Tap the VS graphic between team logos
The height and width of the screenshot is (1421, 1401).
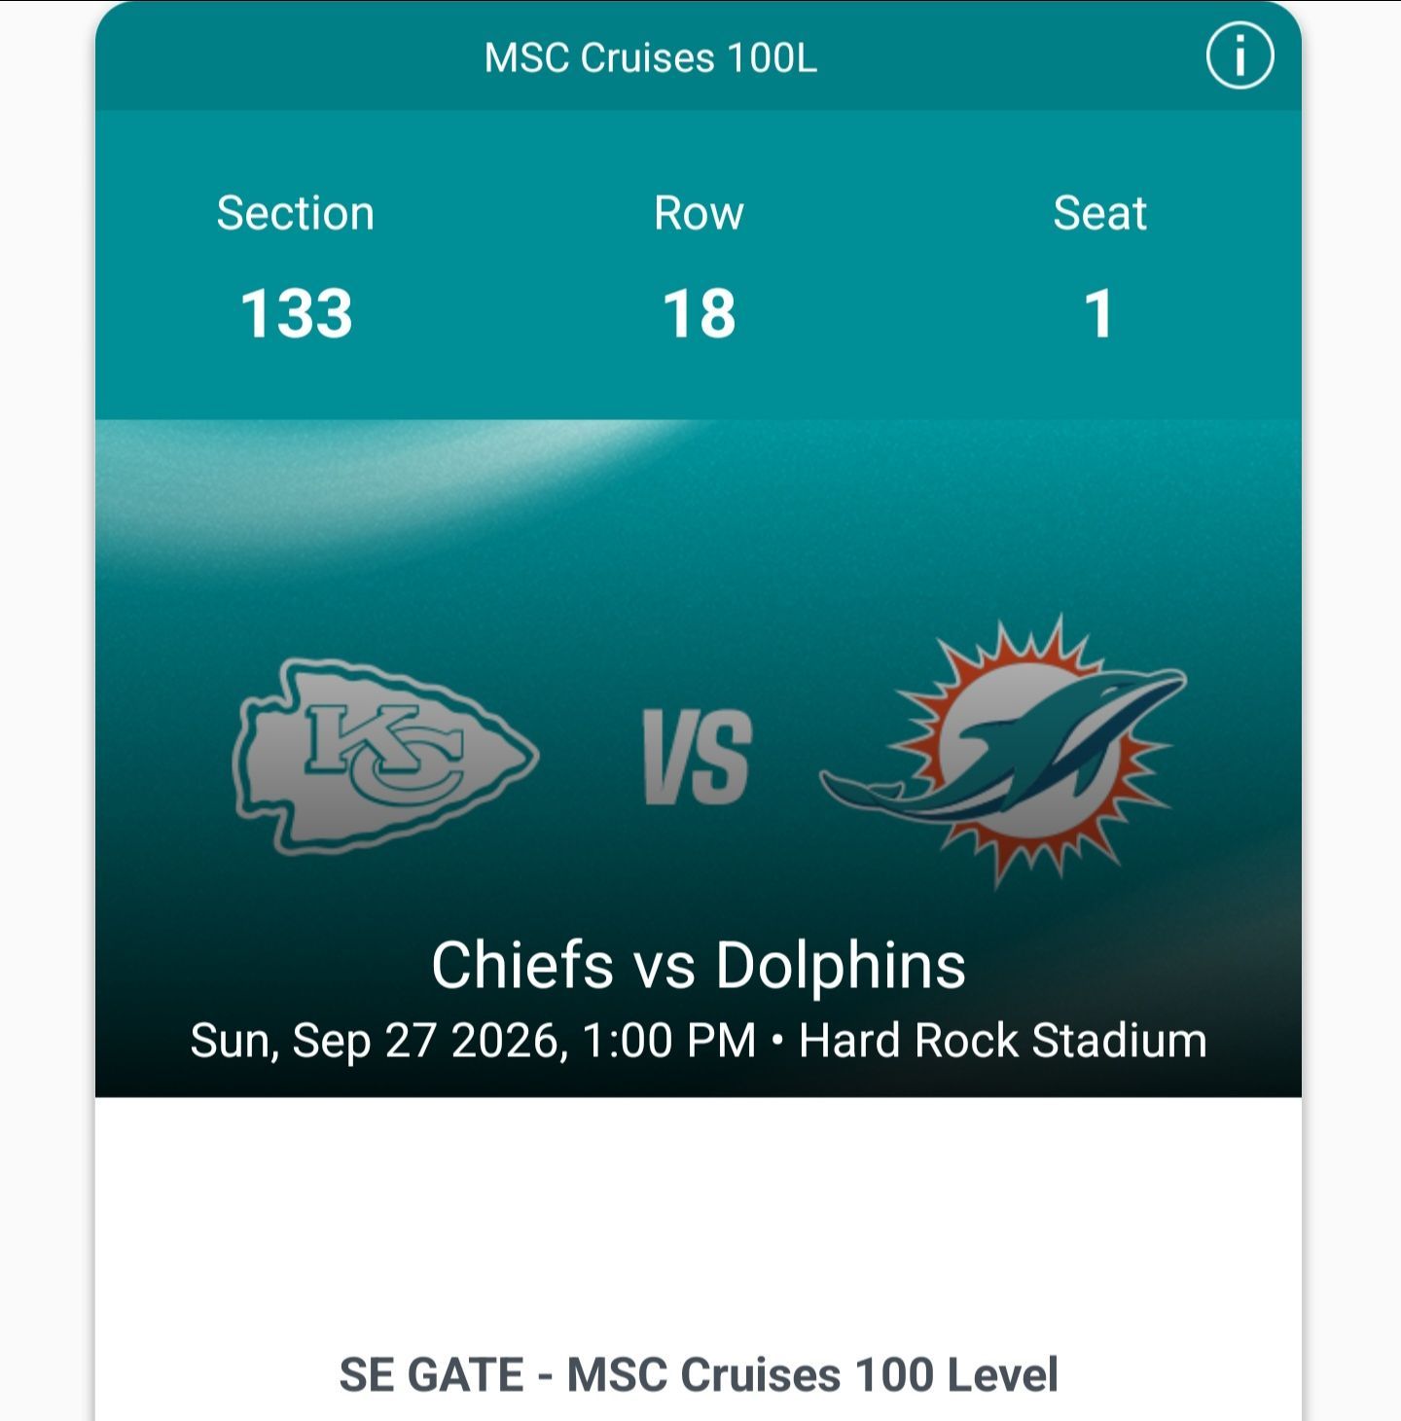pyautogui.click(x=698, y=758)
